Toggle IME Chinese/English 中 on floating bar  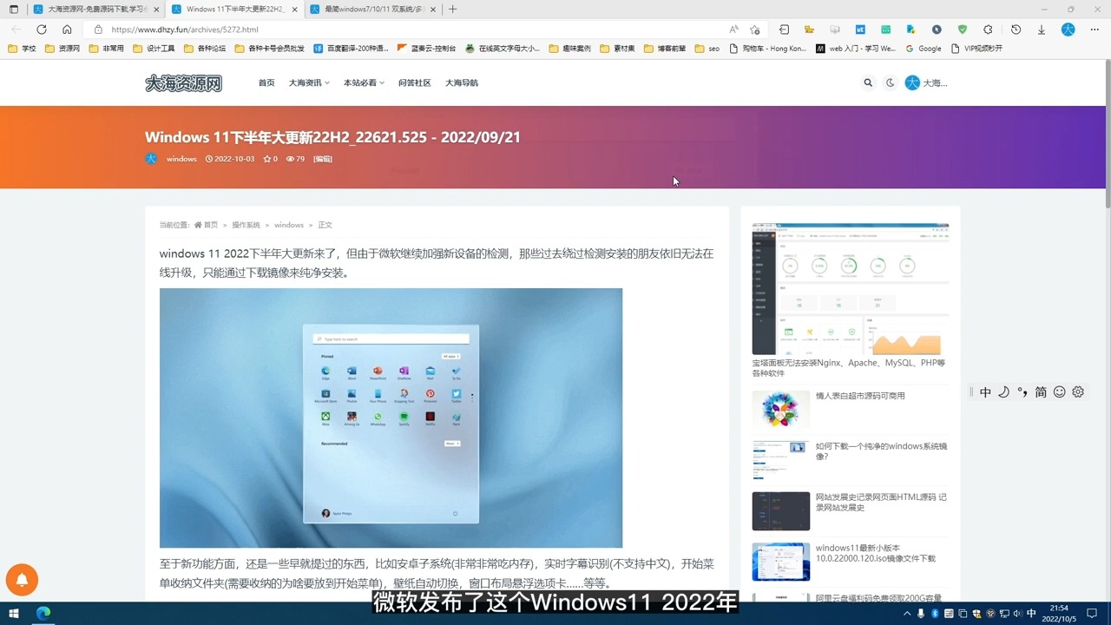tap(985, 392)
